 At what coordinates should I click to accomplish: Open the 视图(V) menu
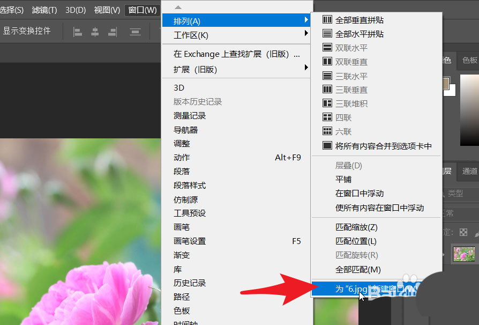click(107, 10)
